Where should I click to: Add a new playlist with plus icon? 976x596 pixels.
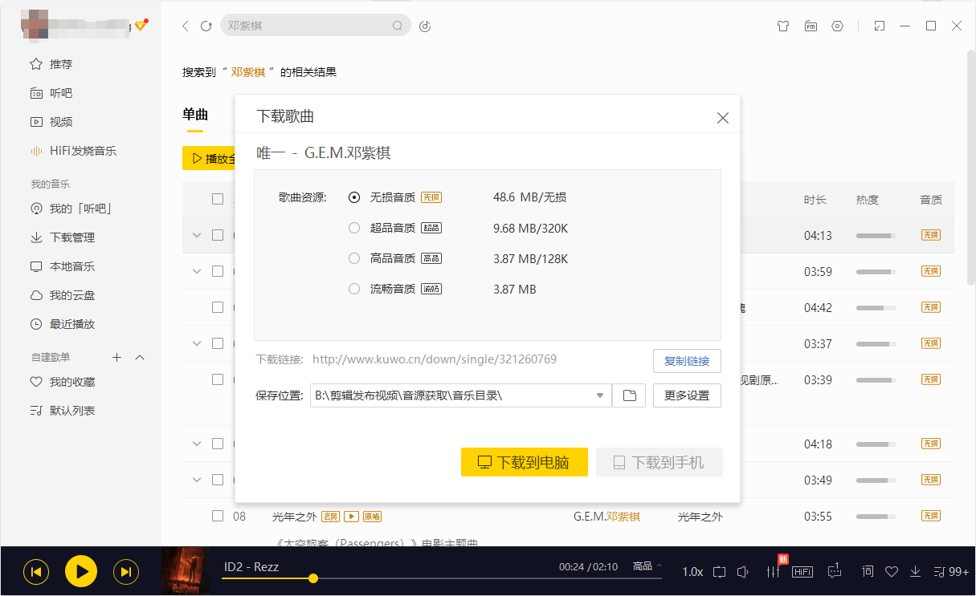click(116, 357)
